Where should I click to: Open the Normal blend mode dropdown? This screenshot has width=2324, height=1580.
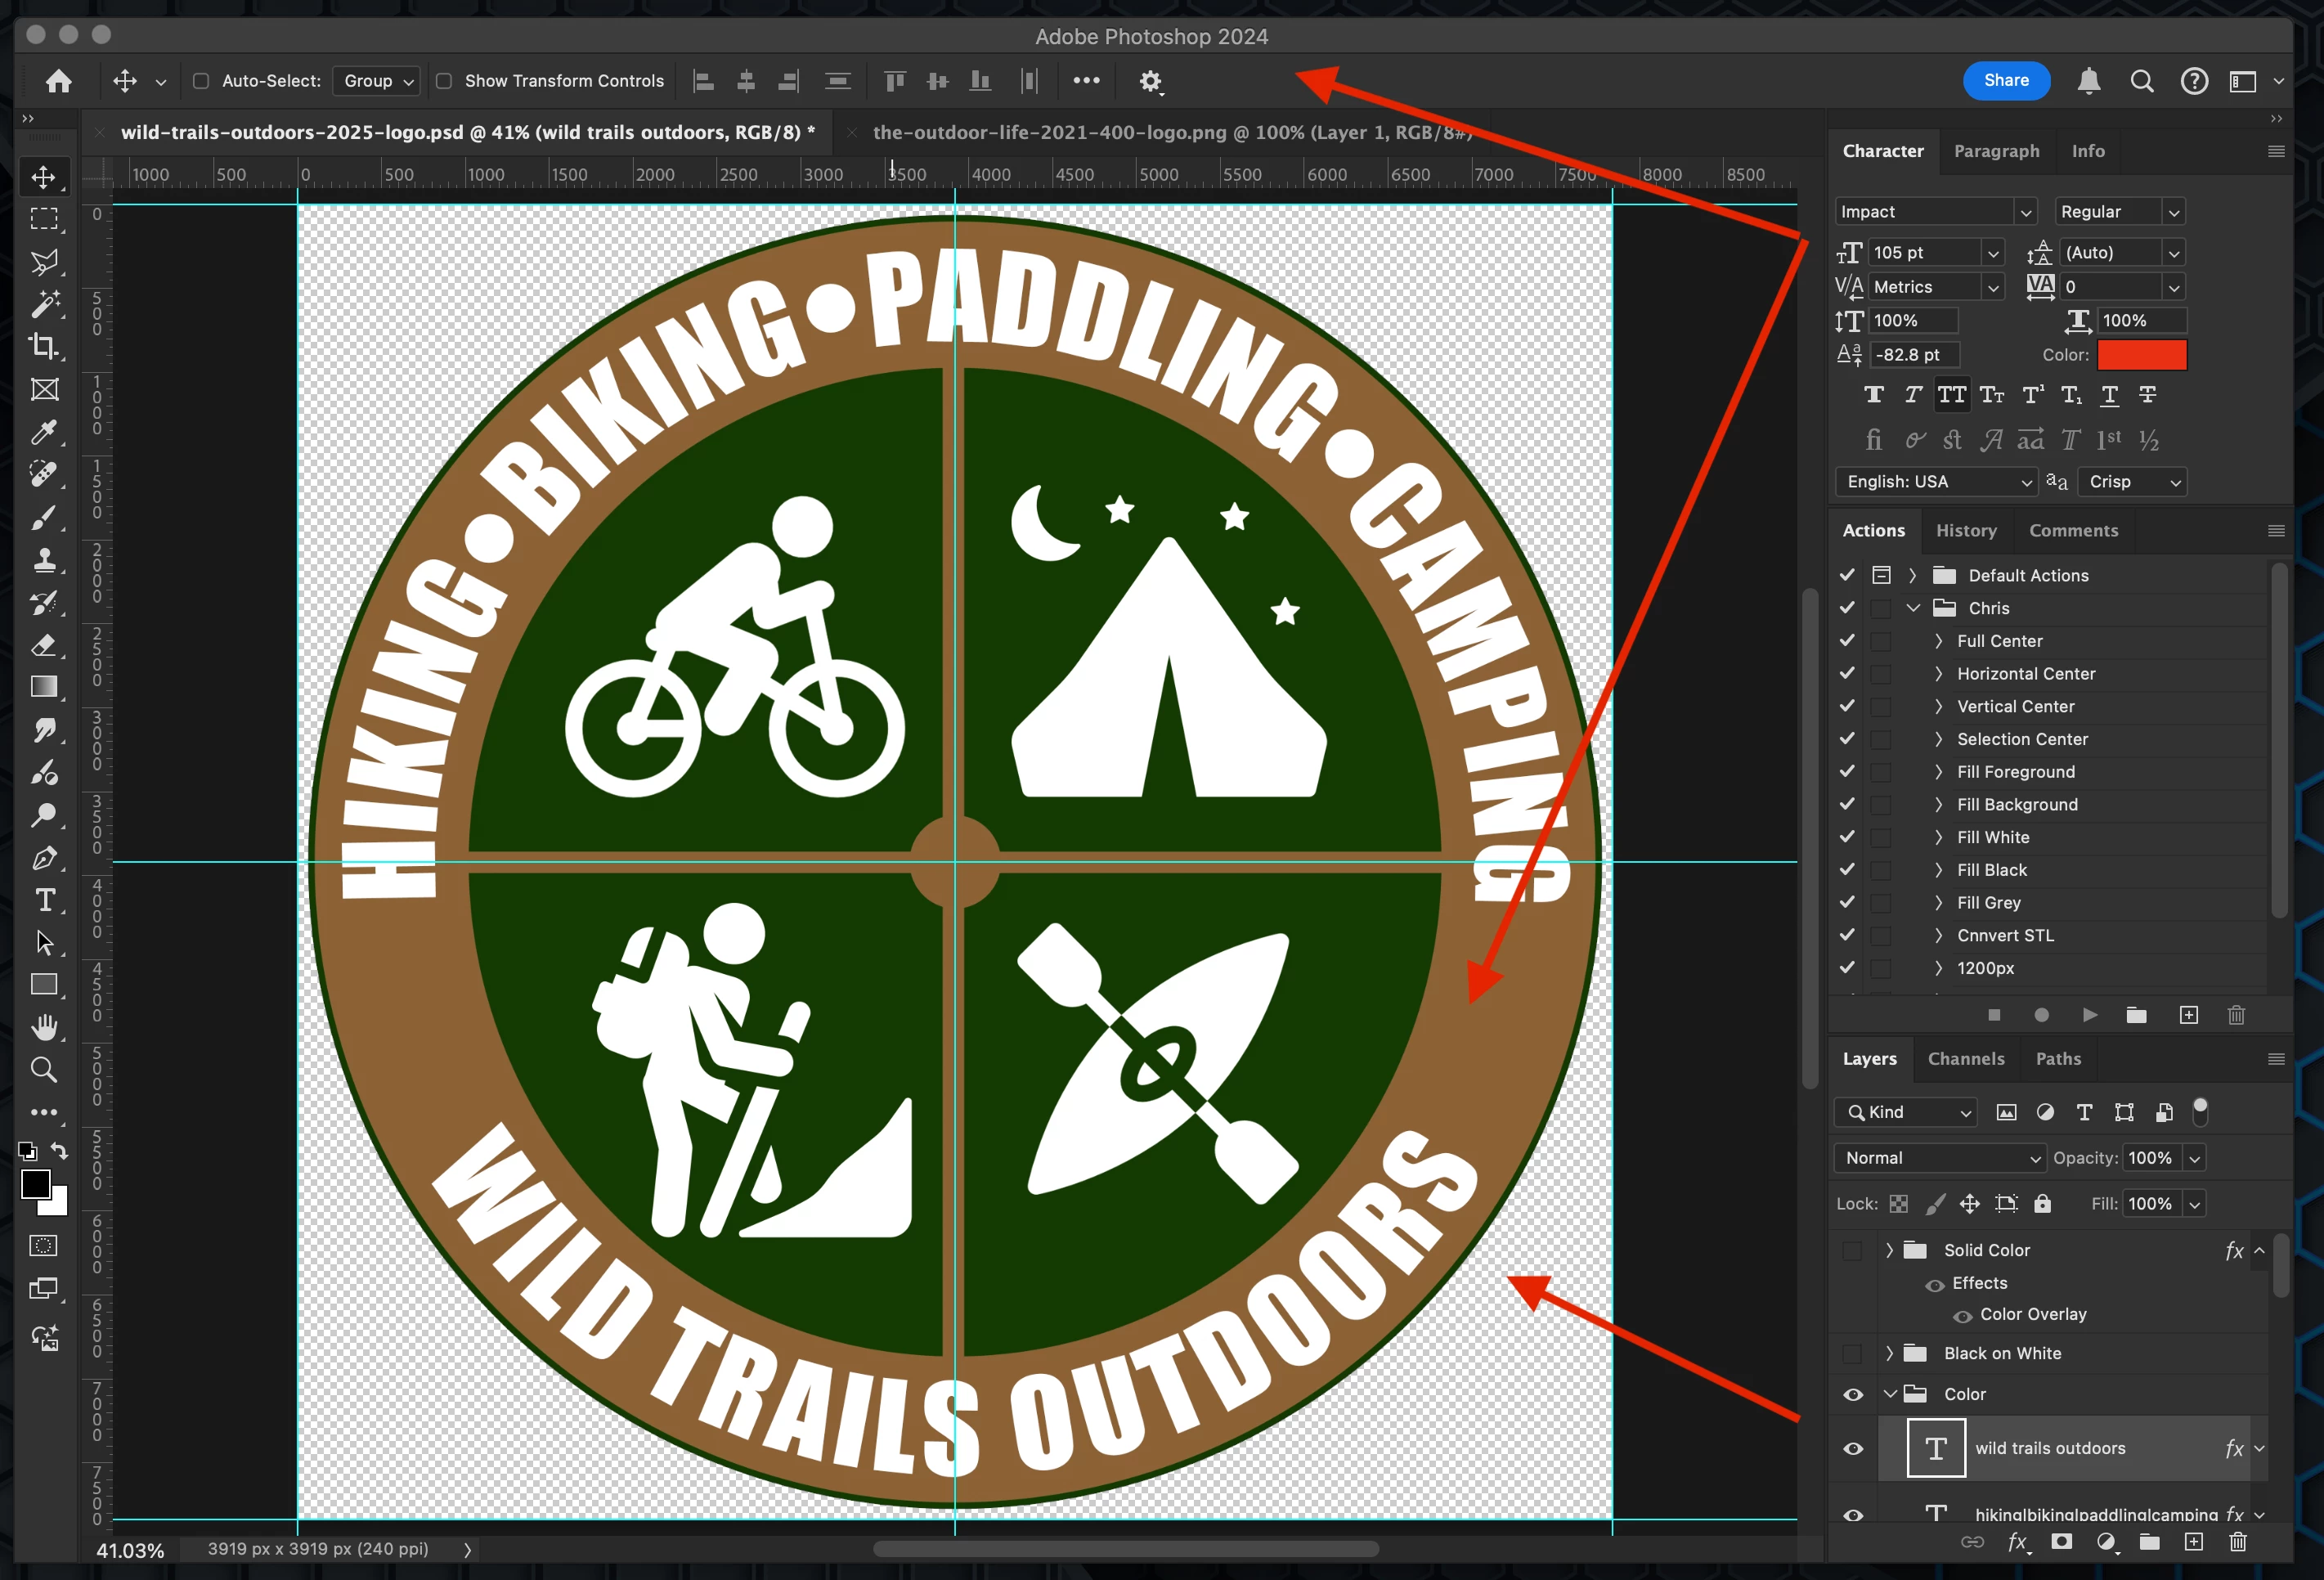click(x=1940, y=1158)
